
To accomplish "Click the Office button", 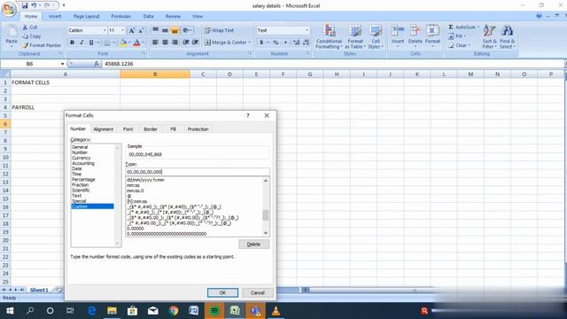I will click(9, 9).
